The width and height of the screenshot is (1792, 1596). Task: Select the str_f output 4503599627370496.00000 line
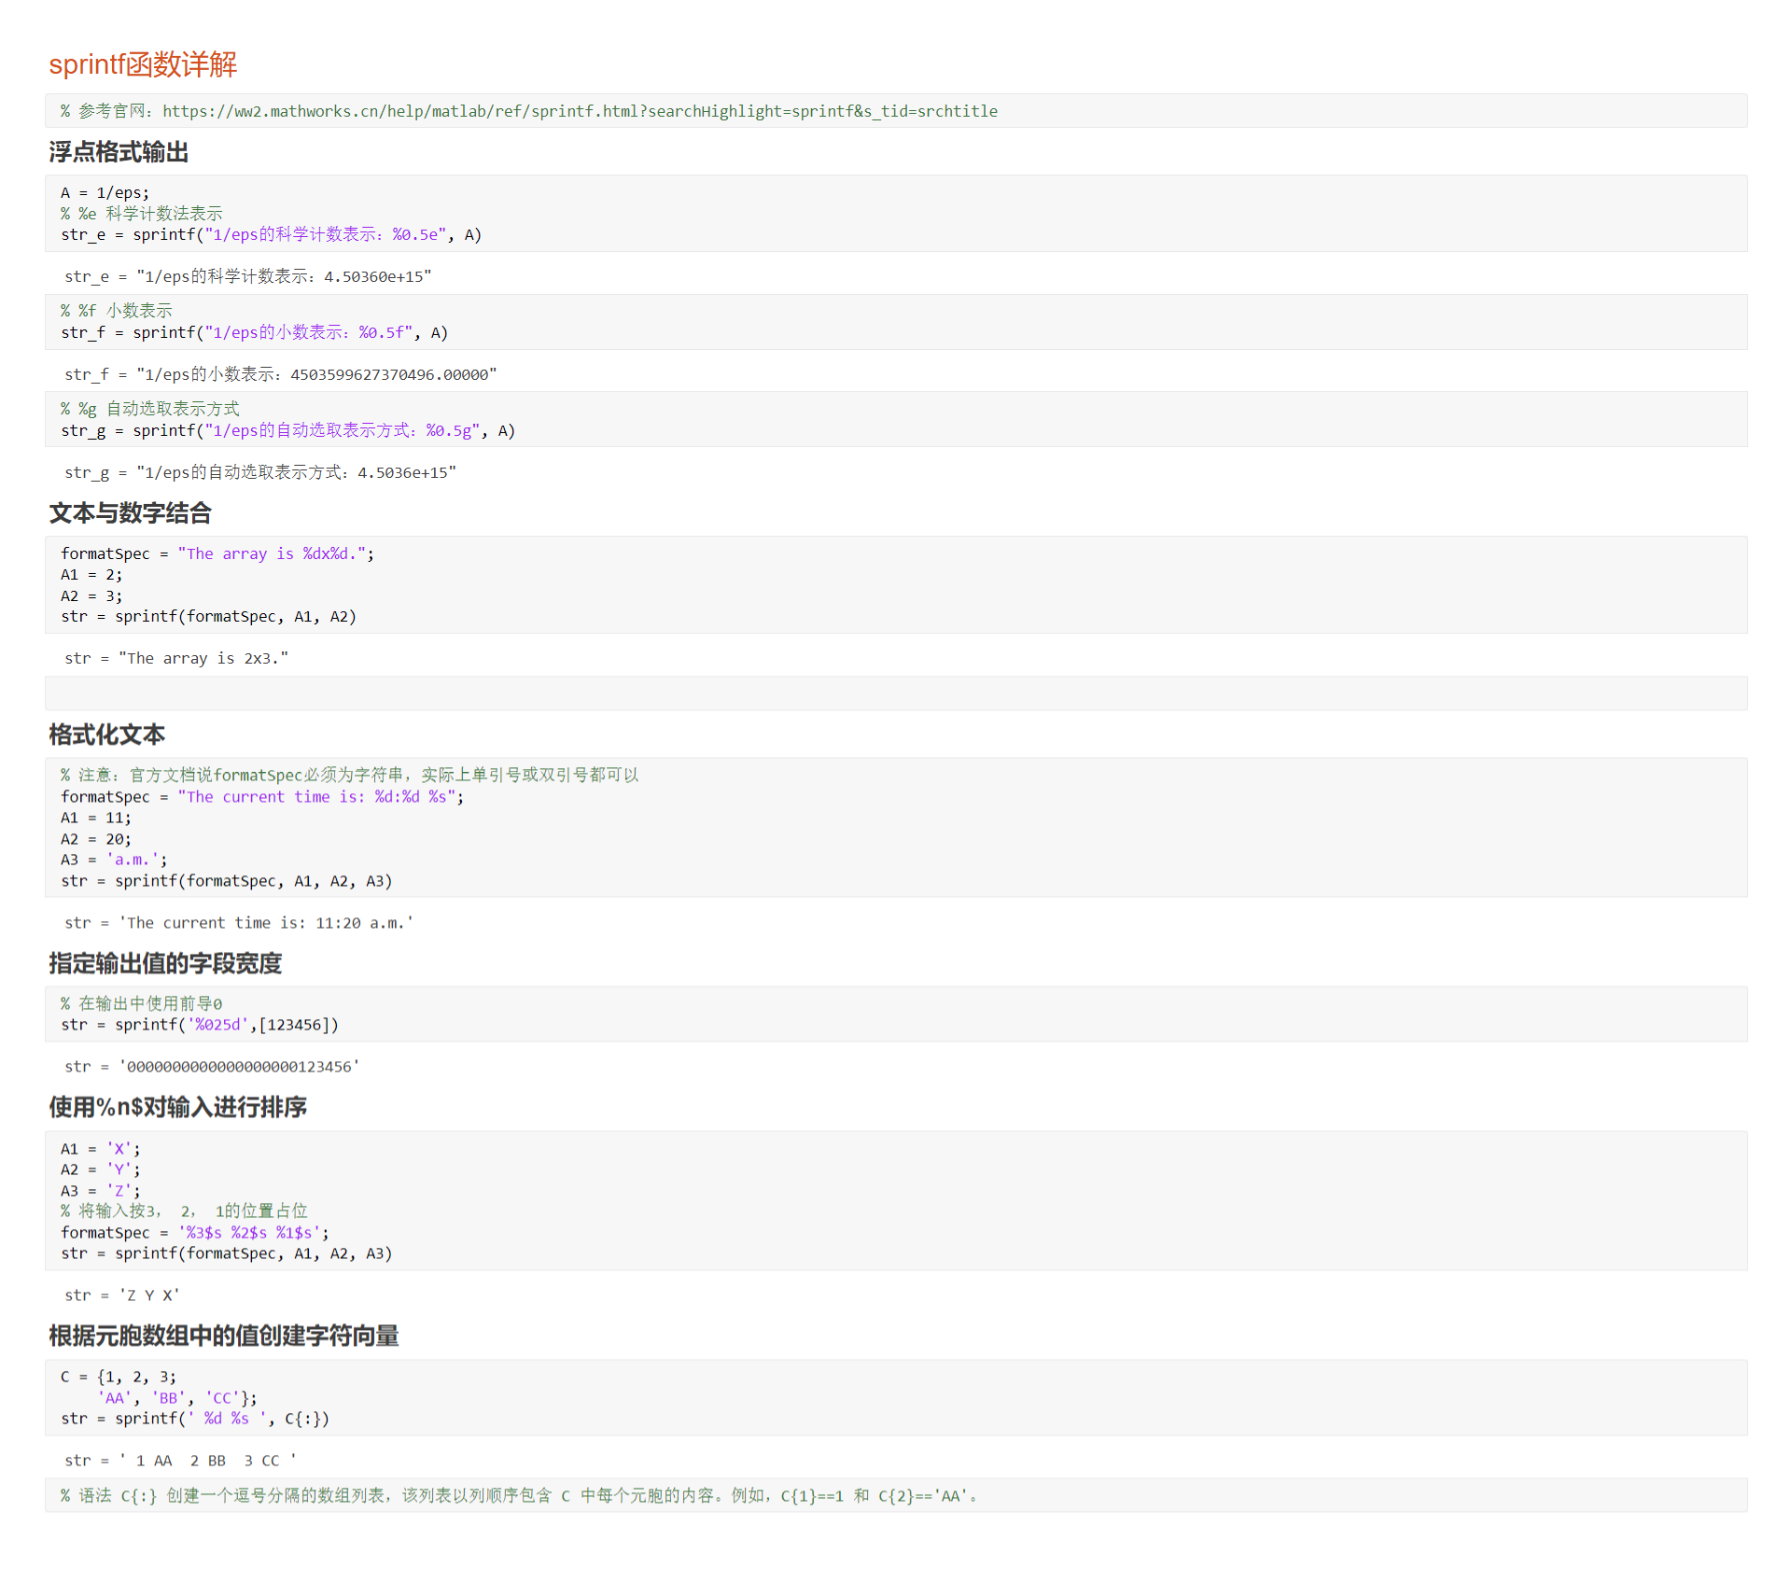coord(280,375)
